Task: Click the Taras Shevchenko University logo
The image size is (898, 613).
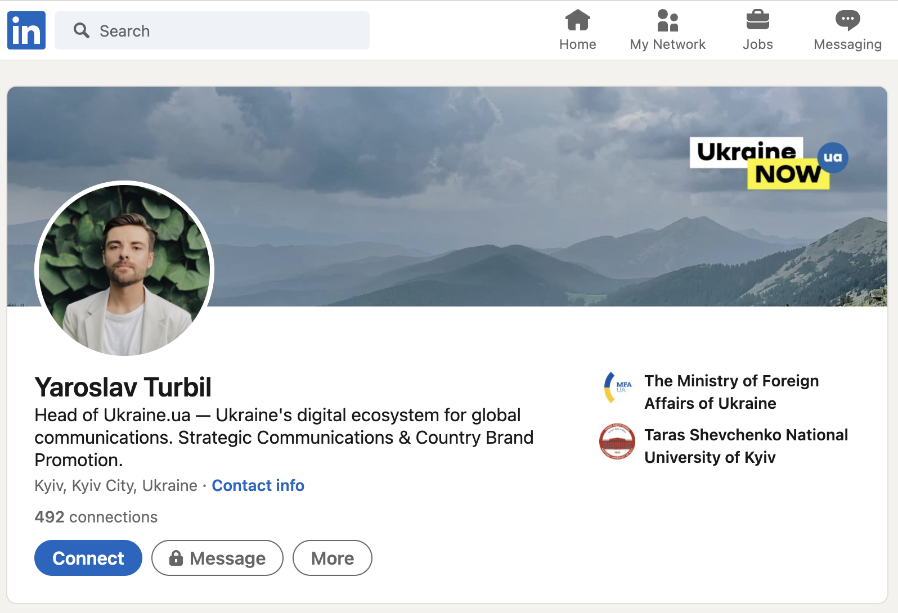Action: tap(617, 441)
